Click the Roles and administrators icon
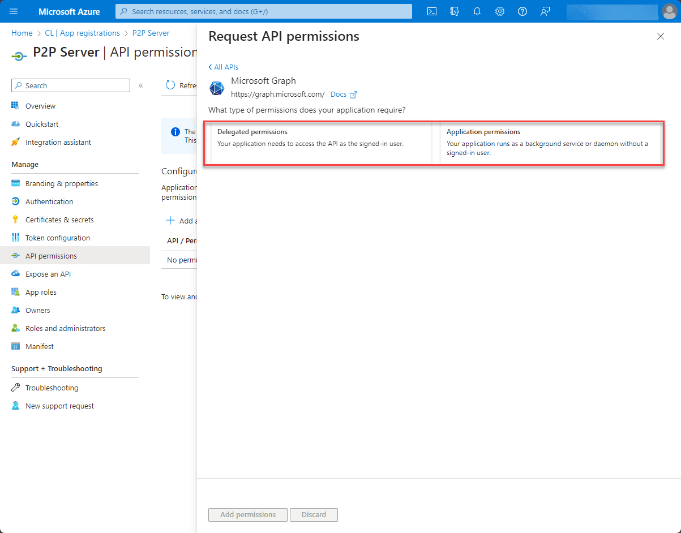The width and height of the screenshot is (681, 533). tap(15, 328)
